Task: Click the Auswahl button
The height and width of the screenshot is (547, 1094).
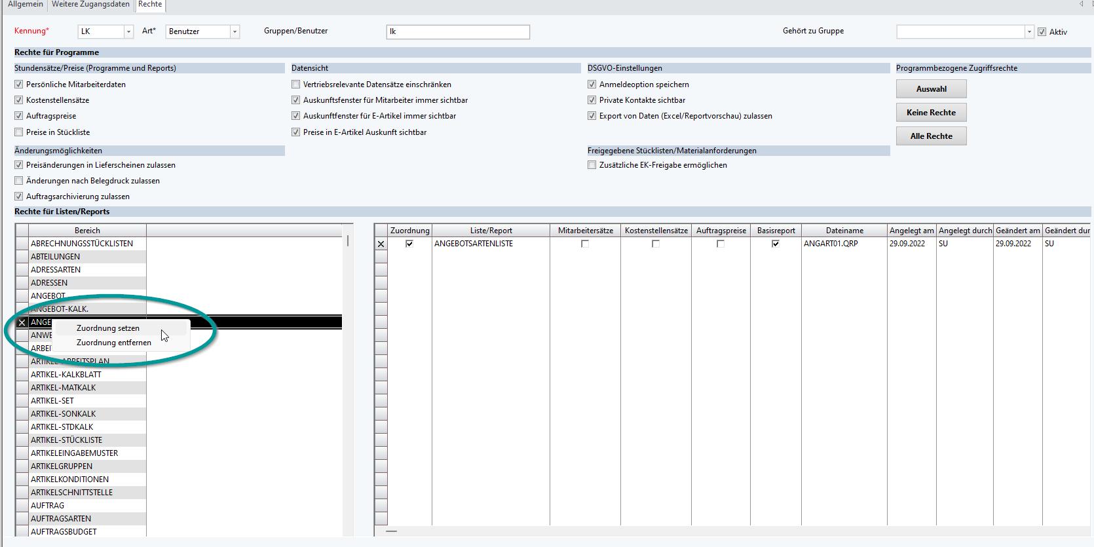Action: coord(931,89)
